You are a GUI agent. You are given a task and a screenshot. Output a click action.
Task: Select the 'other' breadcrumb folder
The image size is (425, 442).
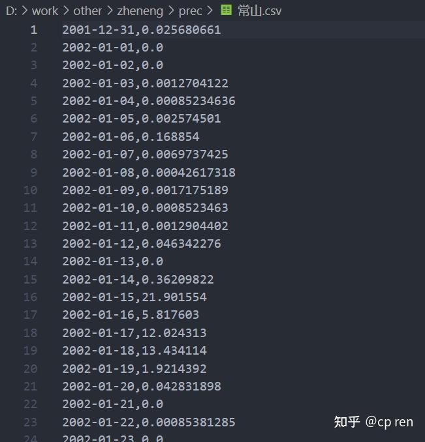click(x=87, y=11)
